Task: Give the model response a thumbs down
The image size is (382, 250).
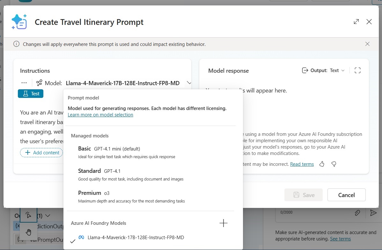Action: (x=334, y=164)
